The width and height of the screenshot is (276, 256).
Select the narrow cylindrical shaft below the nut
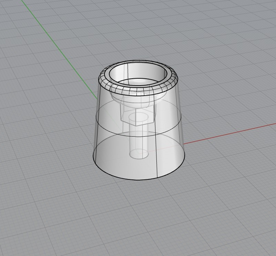coord(139,138)
